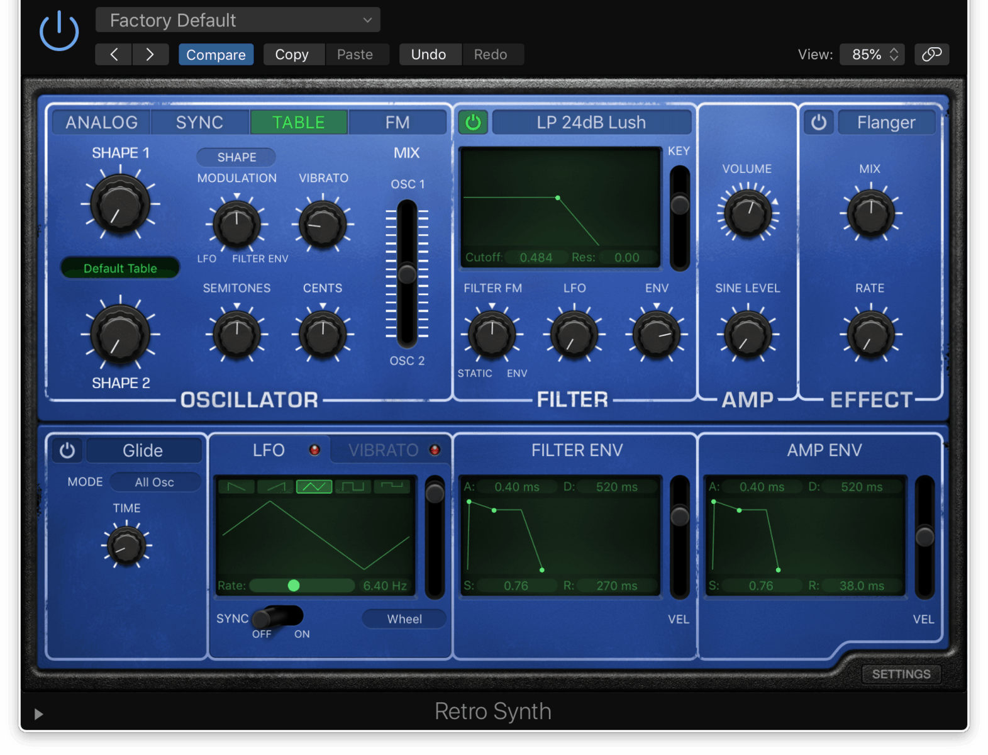Click the Flanger Mix knob

pyautogui.click(x=871, y=213)
